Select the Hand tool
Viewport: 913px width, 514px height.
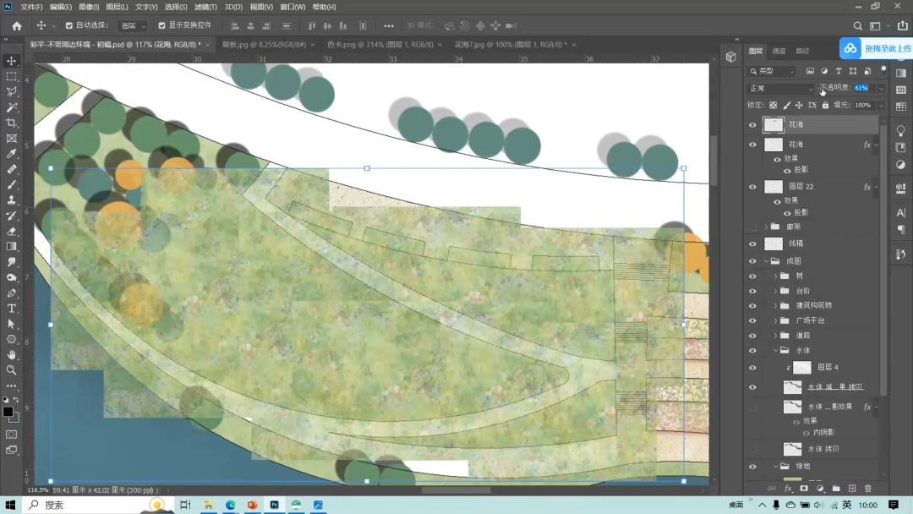click(x=11, y=354)
